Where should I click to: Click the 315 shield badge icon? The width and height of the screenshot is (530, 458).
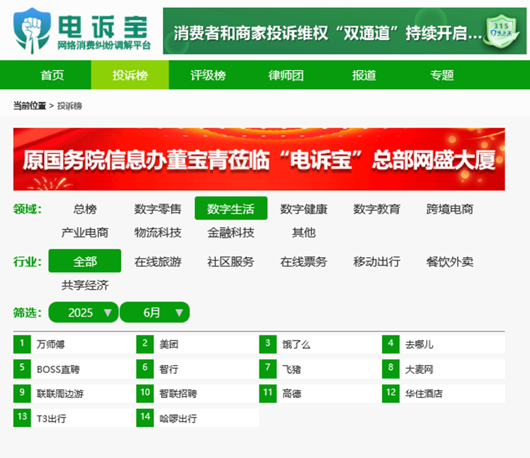502,31
